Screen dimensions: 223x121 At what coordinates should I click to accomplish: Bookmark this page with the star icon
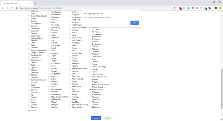pyautogui.click(x=175, y=8)
